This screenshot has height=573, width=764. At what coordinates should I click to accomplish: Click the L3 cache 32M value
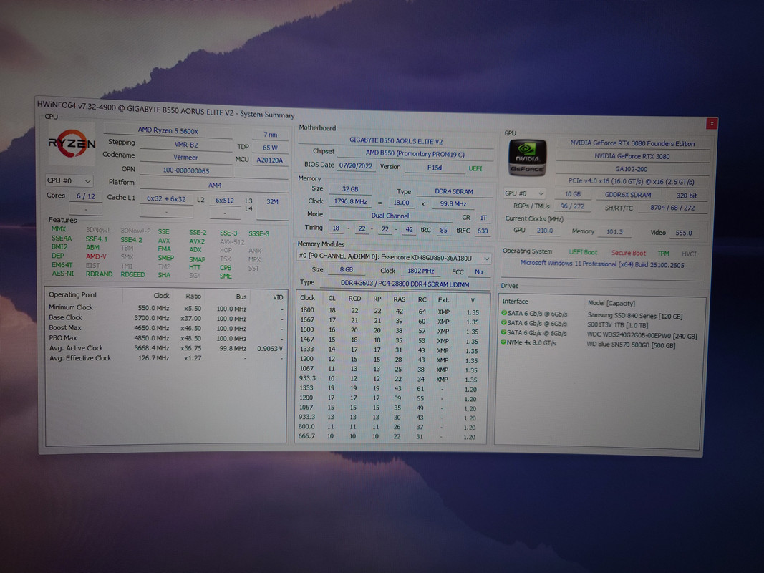pyautogui.click(x=272, y=201)
